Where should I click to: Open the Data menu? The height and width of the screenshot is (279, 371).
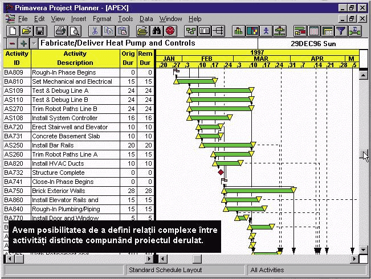click(x=146, y=19)
